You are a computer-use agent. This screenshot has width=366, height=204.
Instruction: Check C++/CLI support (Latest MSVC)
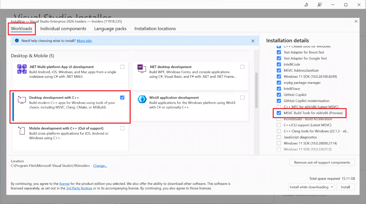(279, 125)
